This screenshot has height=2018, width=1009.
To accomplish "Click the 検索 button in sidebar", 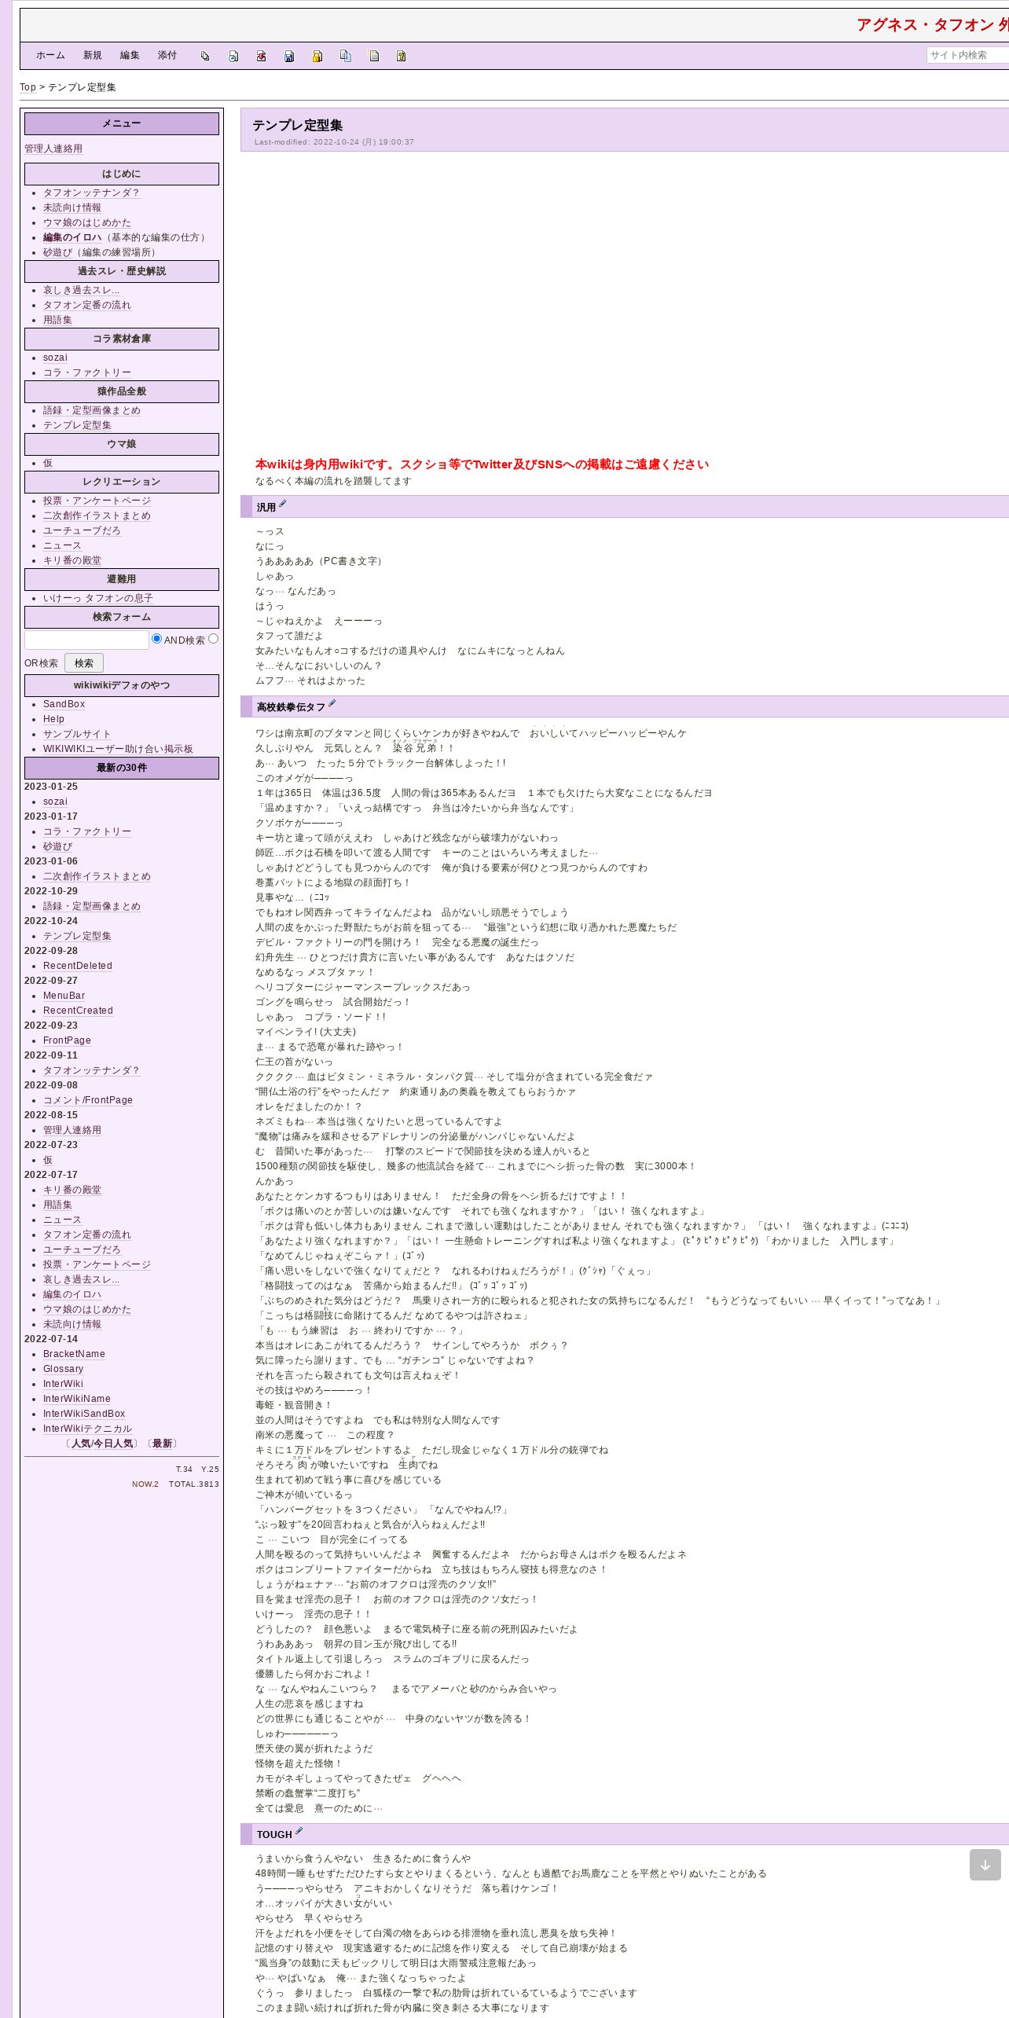I will (84, 663).
